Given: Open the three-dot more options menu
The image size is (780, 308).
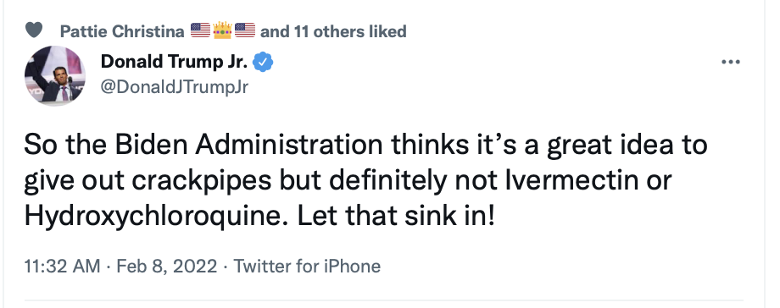Looking at the screenshot, I should point(730,62).
